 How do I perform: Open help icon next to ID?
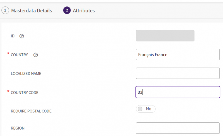click(x=22, y=36)
